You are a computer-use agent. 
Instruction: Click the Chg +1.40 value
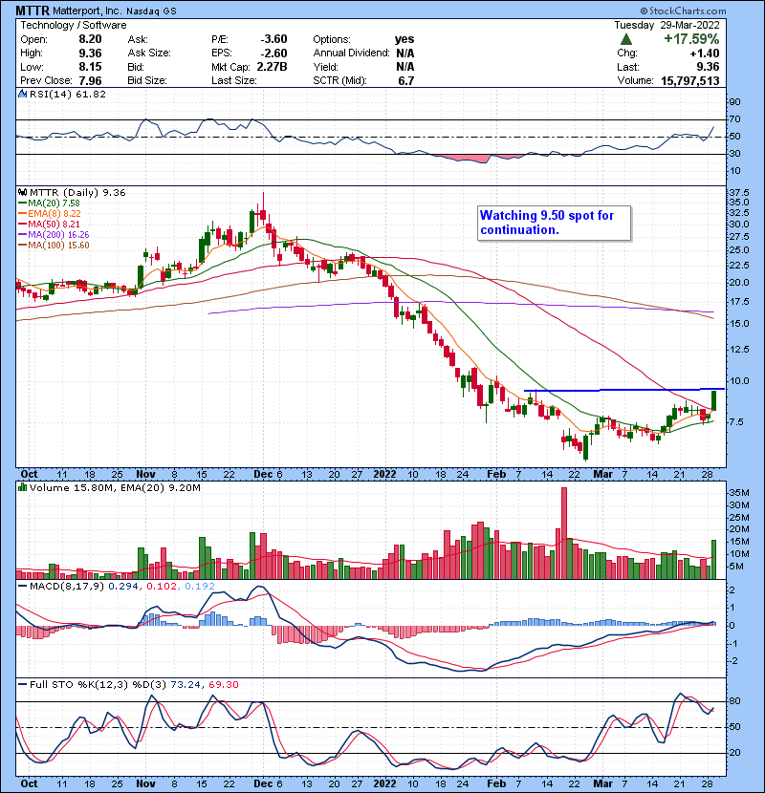pyautogui.click(x=704, y=54)
